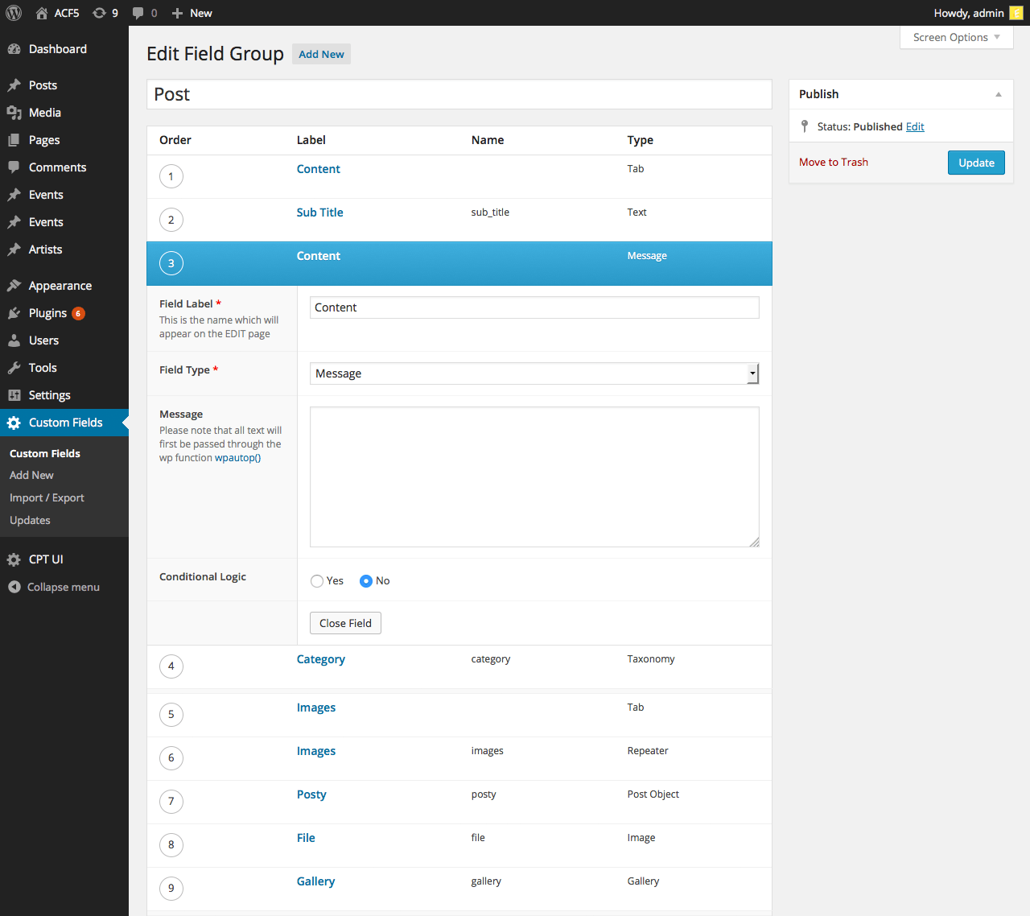Select No for Conditional Logic

pyautogui.click(x=367, y=580)
